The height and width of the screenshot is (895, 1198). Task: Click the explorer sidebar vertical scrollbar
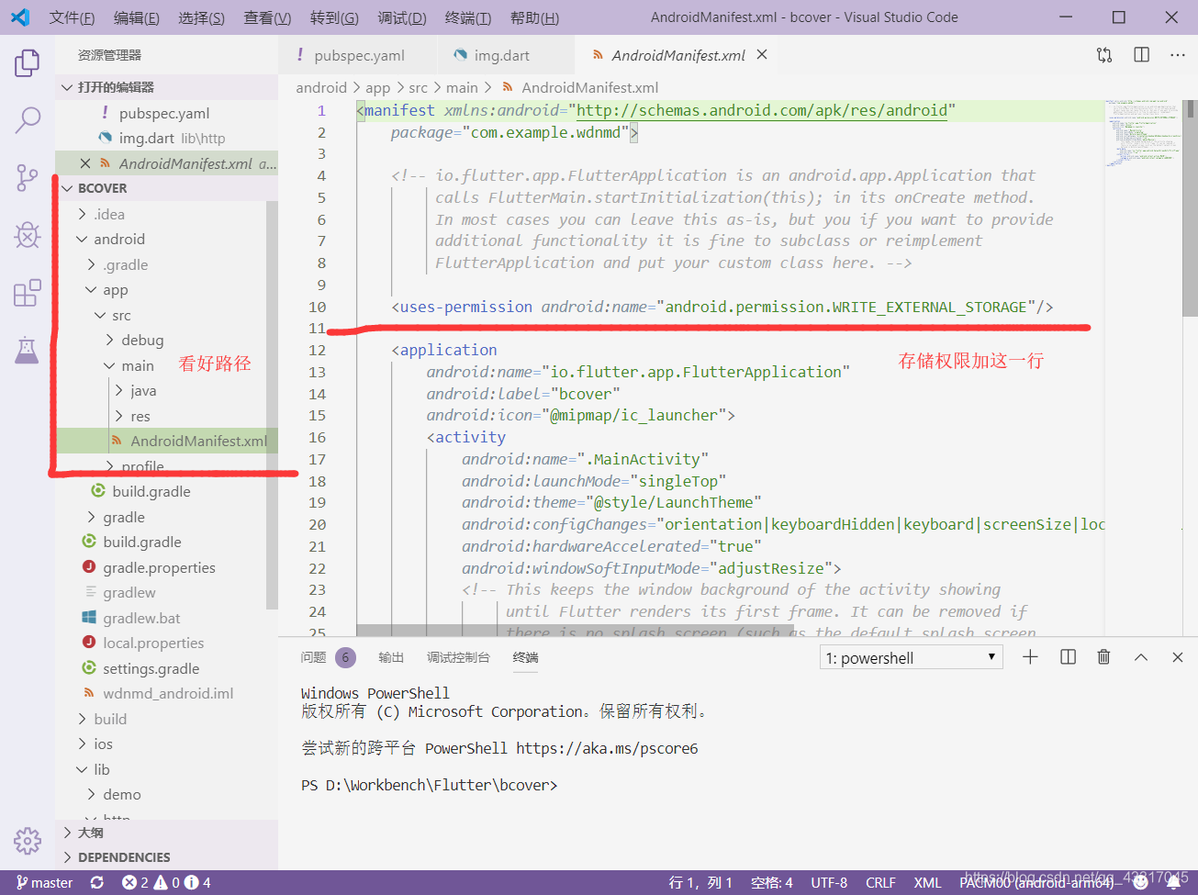point(272,404)
